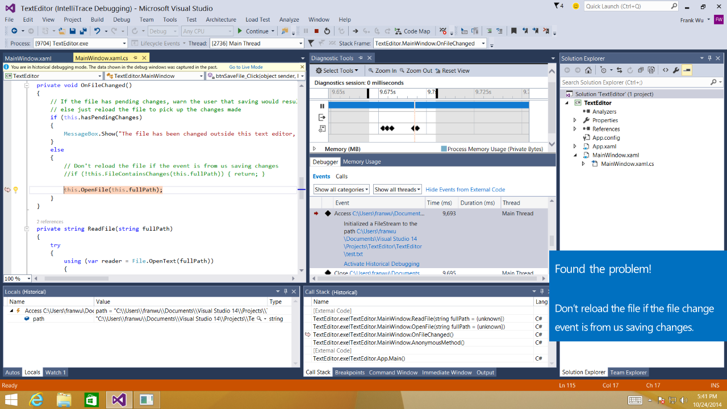Click the Home icon in Solution Explorer
The image size is (727, 409).
[588, 70]
